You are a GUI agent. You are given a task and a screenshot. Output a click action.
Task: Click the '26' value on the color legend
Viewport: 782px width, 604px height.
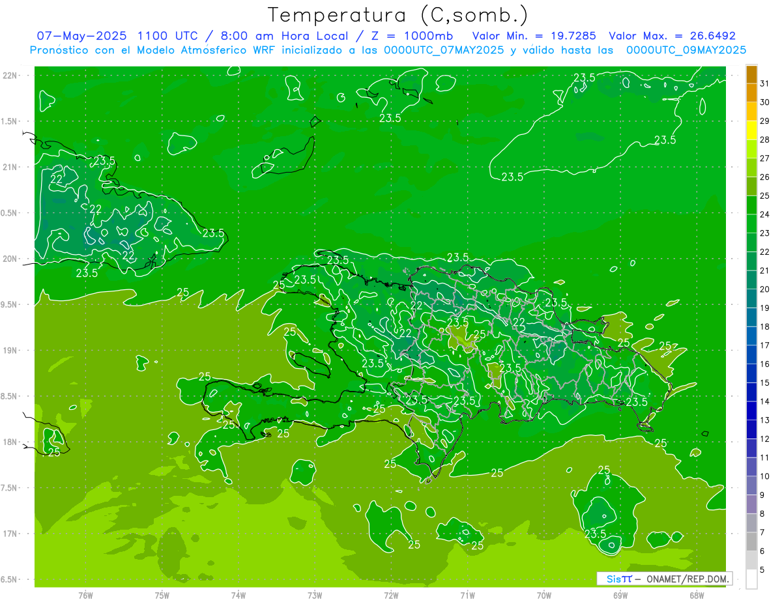pos(765,177)
